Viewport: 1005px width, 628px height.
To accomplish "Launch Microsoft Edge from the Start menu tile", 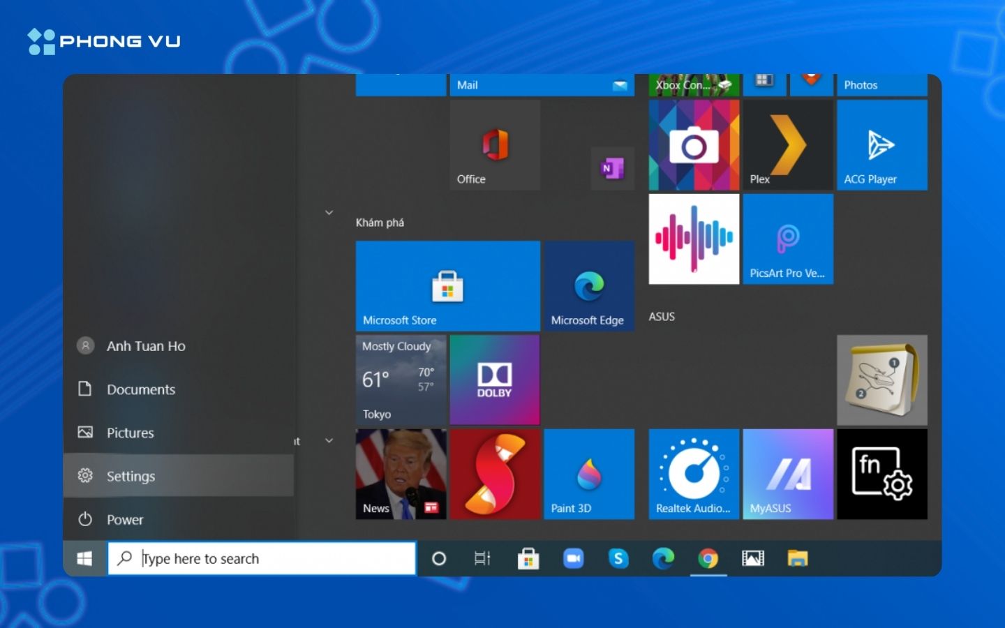I will coord(589,286).
